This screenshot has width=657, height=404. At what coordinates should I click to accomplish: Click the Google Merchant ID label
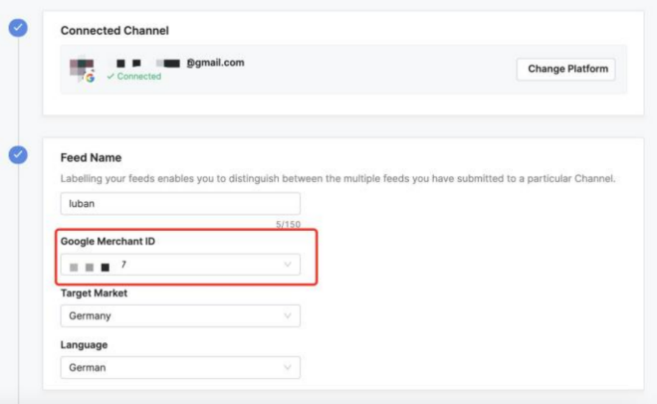pyautogui.click(x=108, y=242)
